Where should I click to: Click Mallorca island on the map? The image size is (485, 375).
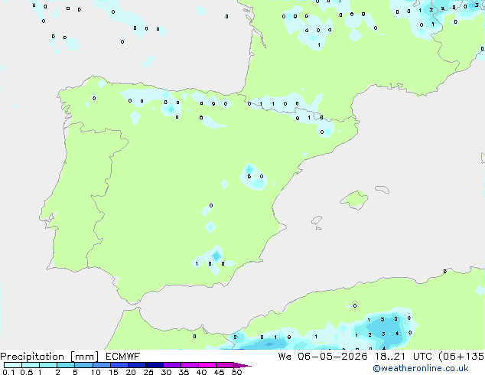pyautogui.click(x=355, y=200)
